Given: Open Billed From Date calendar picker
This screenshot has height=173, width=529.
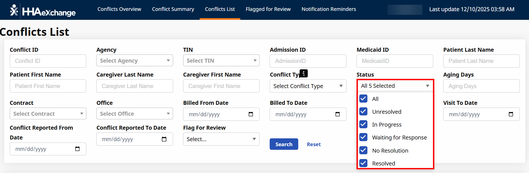Looking at the screenshot, I should pyautogui.click(x=251, y=114).
